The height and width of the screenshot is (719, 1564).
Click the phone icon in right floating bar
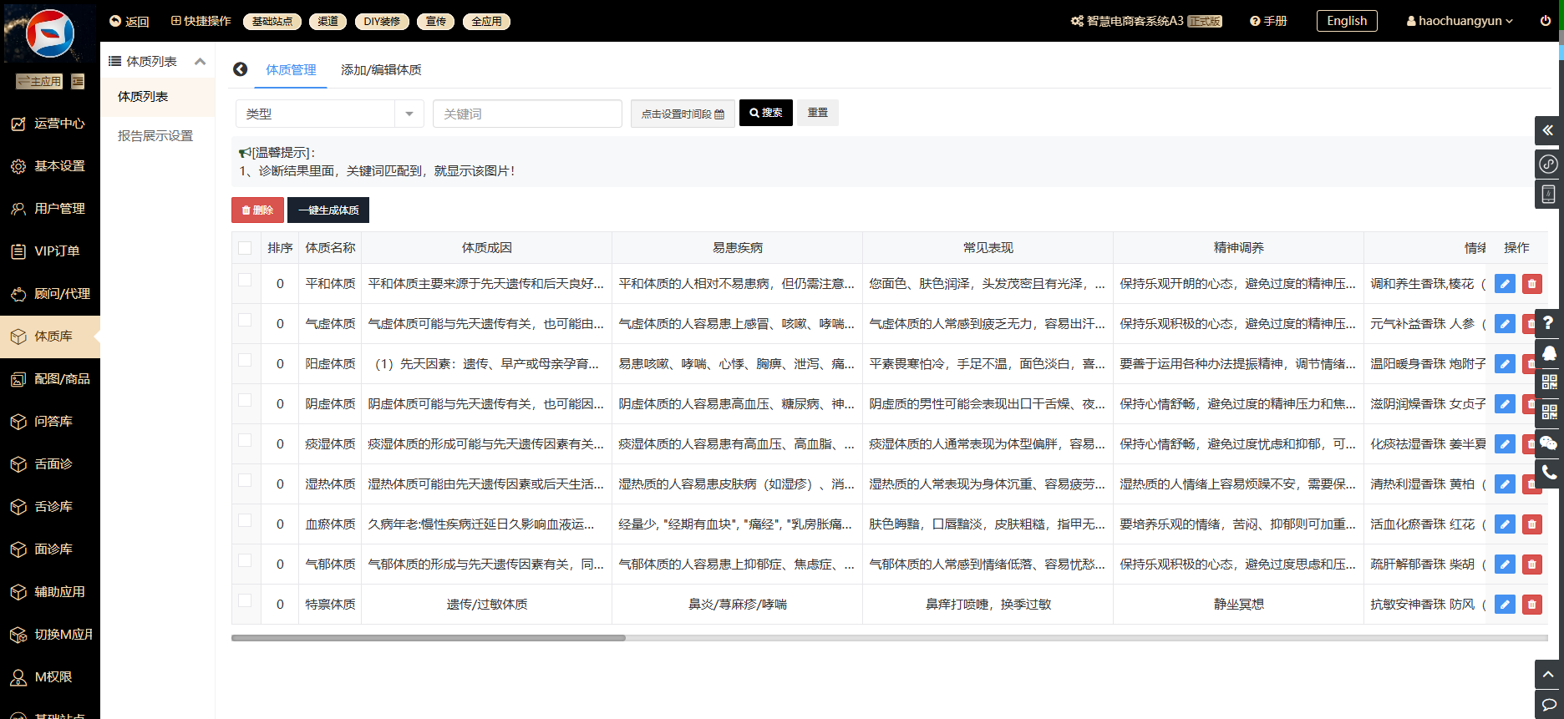pos(1548,473)
